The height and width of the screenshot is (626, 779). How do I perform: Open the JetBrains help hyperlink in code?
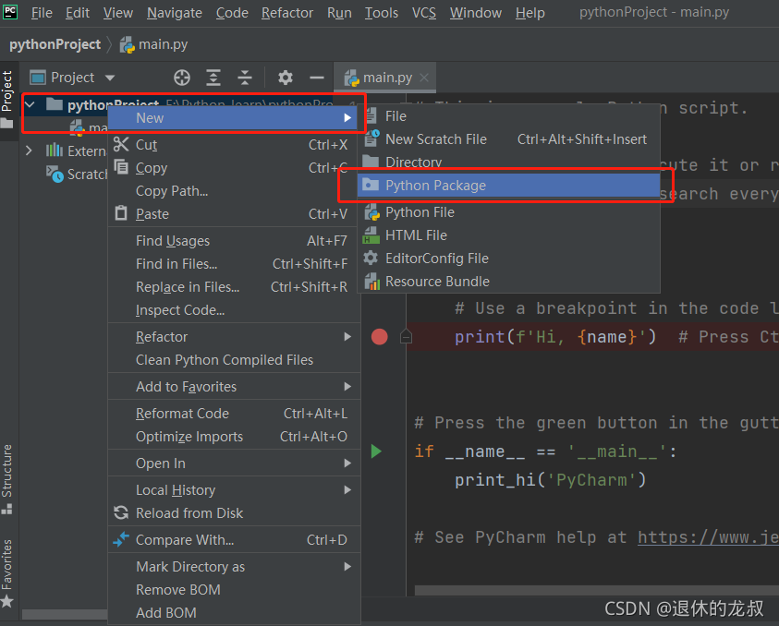tap(708, 536)
